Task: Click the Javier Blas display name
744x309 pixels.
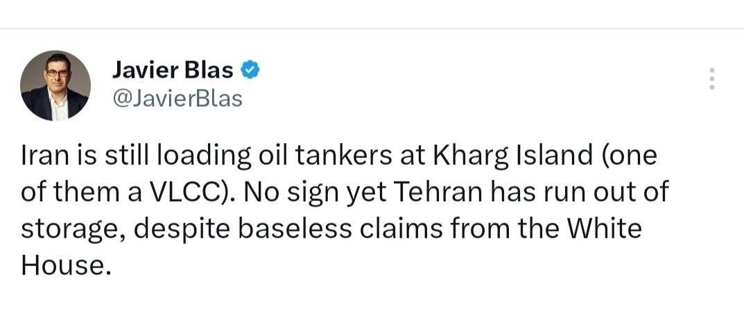Action: tap(173, 71)
